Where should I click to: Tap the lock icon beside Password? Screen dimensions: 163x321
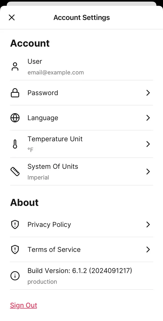click(x=15, y=93)
